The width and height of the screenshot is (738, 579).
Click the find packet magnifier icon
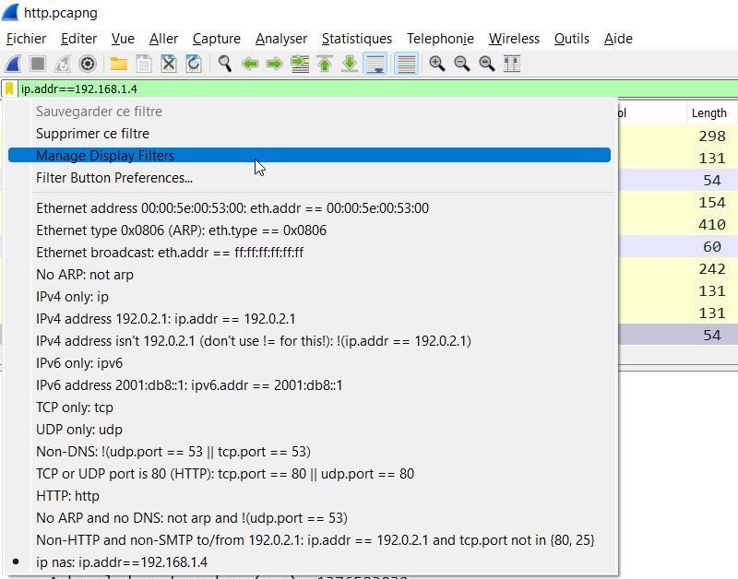[x=224, y=64]
